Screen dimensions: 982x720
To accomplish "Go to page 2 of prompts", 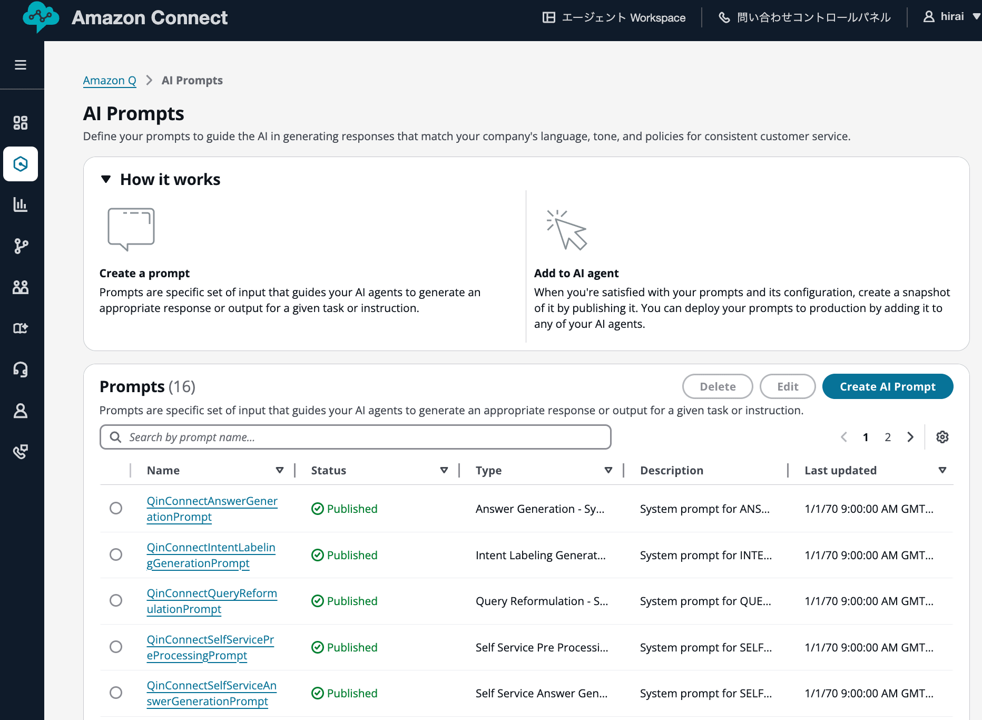I will pyautogui.click(x=888, y=437).
